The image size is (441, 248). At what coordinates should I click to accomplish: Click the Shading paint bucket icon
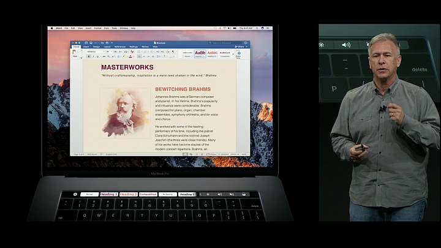[165, 56]
